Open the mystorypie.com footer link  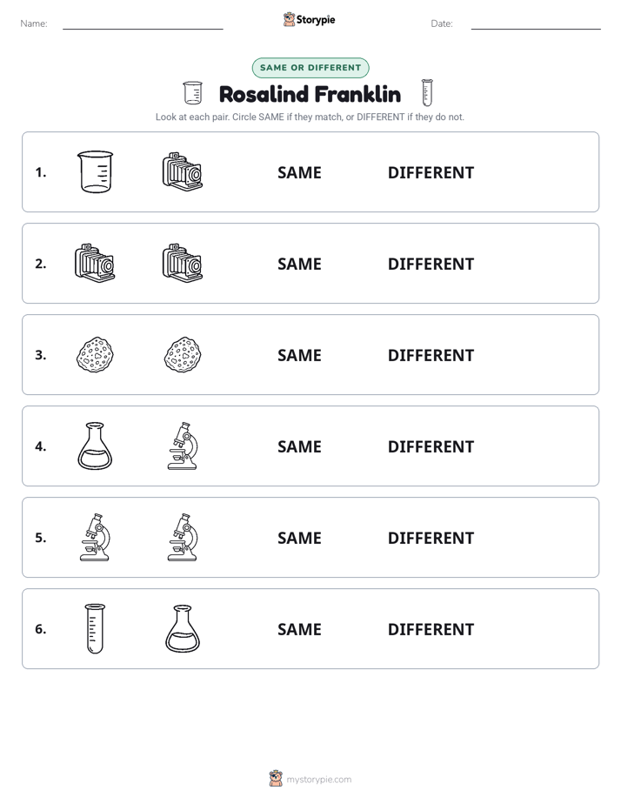(x=318, y=780)
